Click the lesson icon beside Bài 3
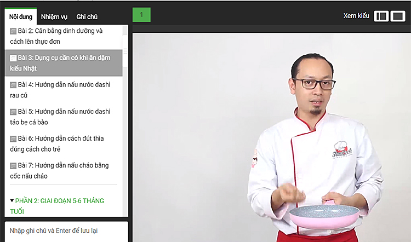 click(x=13, y=58)
